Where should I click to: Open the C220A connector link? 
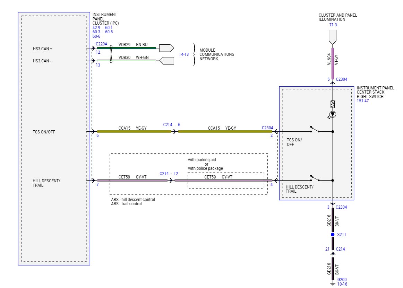coord(102,44)
